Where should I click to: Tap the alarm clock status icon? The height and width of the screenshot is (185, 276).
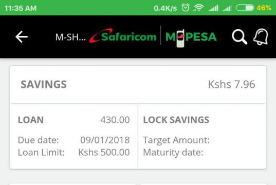pos(186,8)
